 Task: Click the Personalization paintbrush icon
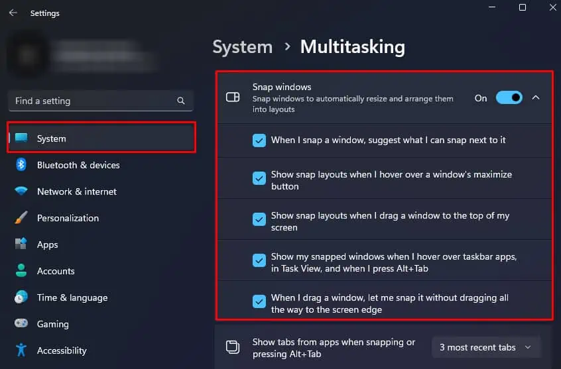point(21,217)
